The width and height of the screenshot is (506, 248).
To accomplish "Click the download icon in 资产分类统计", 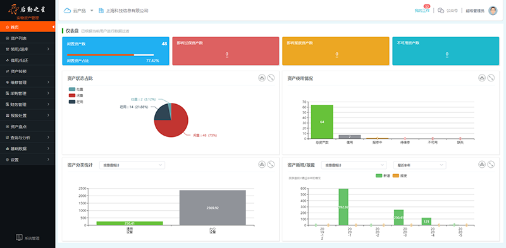I will coord(262,164).
